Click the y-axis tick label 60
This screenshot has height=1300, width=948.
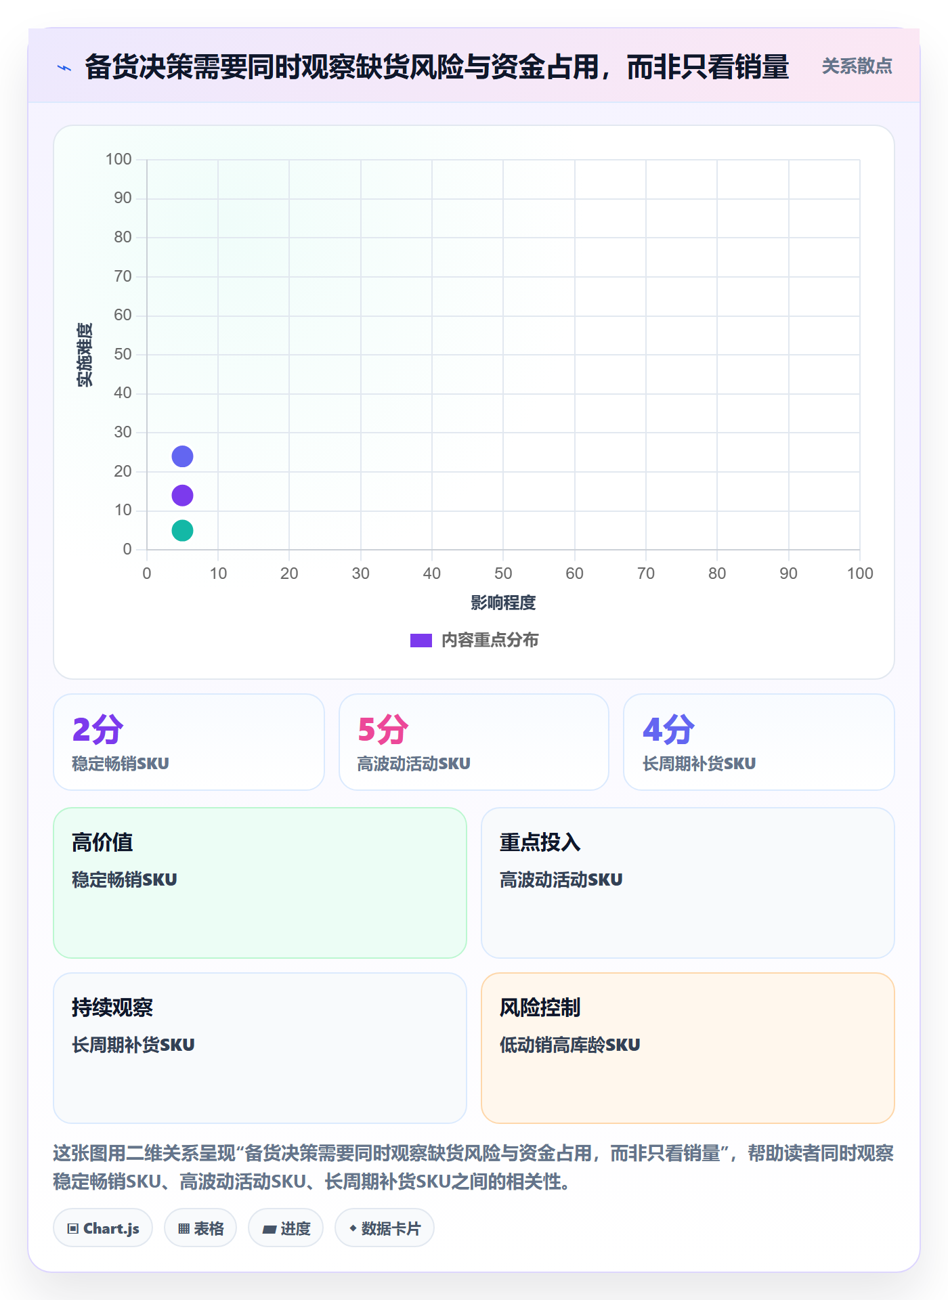tap(123, 315)
